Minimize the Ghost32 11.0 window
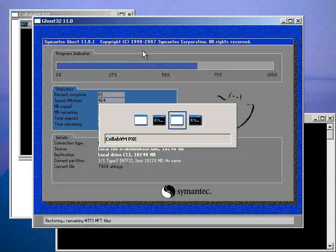 click(x=283, y=21)
